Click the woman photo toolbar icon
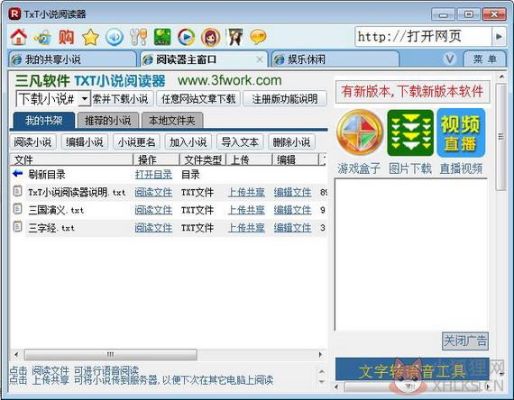Screen dimensions: 514x400 pyautogui.click(x=235, y=37)
